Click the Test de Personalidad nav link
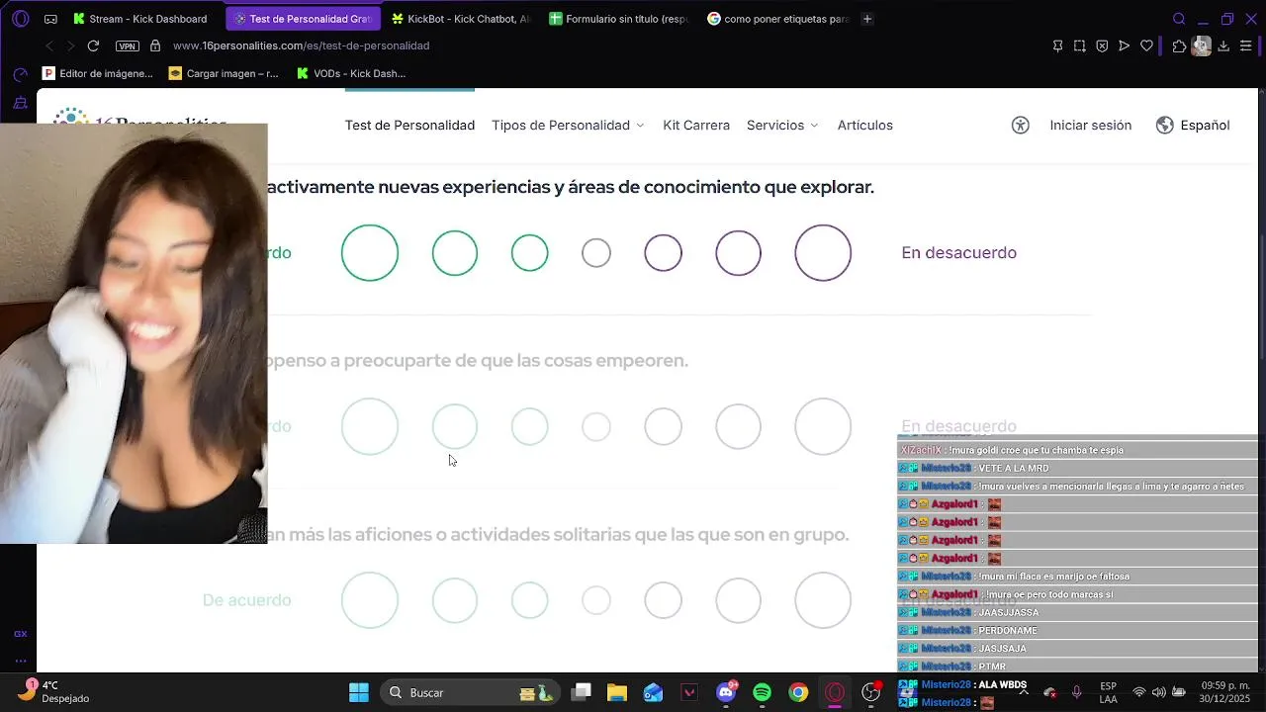The image size is (1266, 712). pyautogui.click(x=409, y=125)
